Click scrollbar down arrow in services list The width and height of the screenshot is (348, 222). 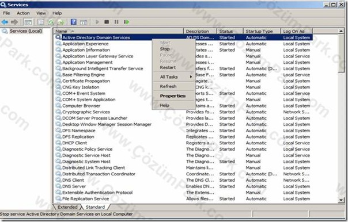point(341,200)
